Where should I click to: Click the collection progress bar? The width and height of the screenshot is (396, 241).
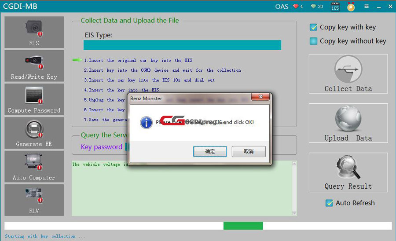click(x=198, y=226)
